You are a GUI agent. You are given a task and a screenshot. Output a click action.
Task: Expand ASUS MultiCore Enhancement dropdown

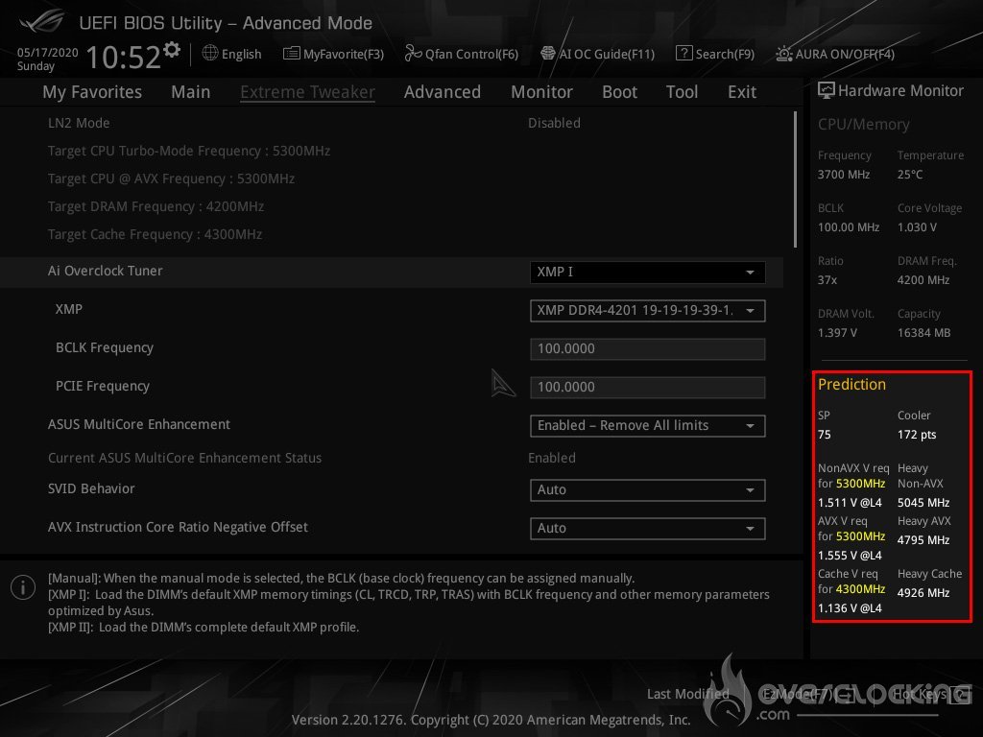pos(648,425)
